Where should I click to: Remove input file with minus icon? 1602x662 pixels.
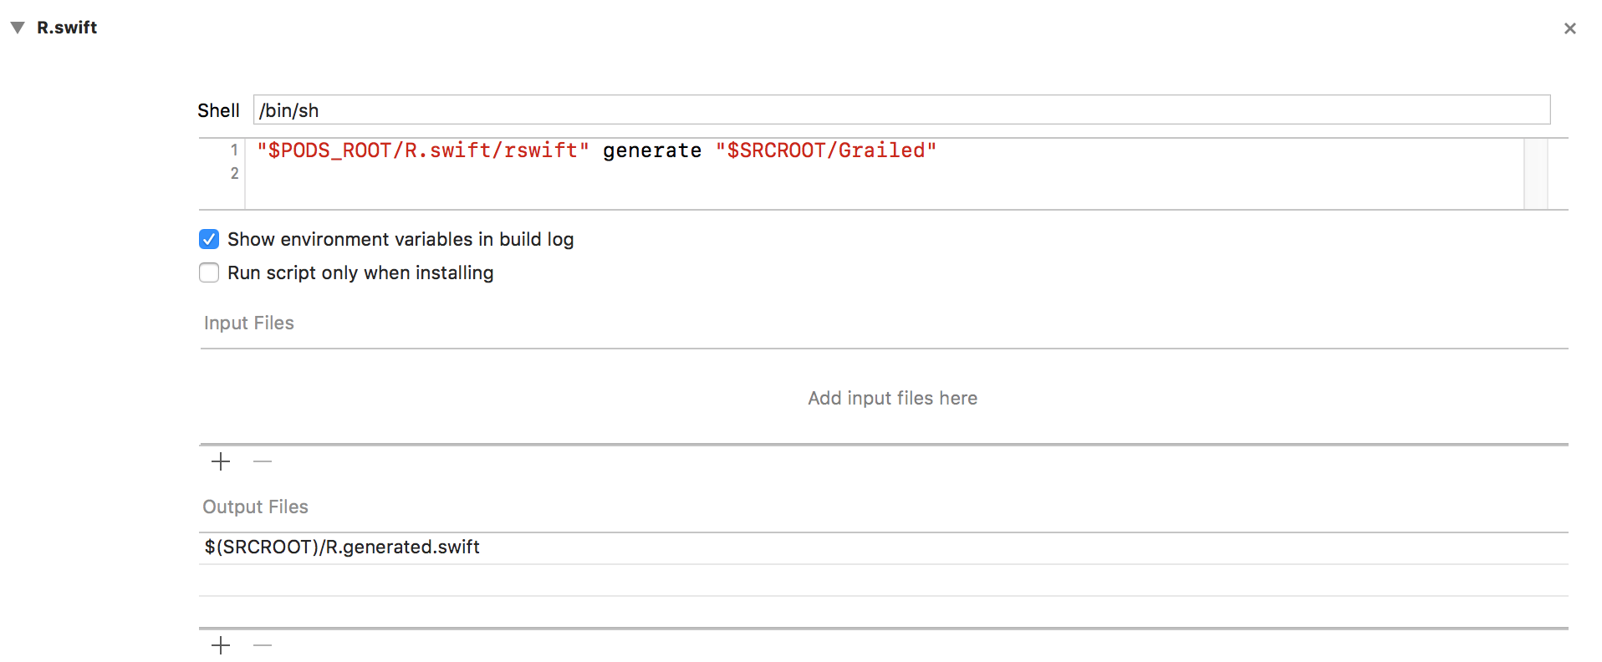click(263, 461)
